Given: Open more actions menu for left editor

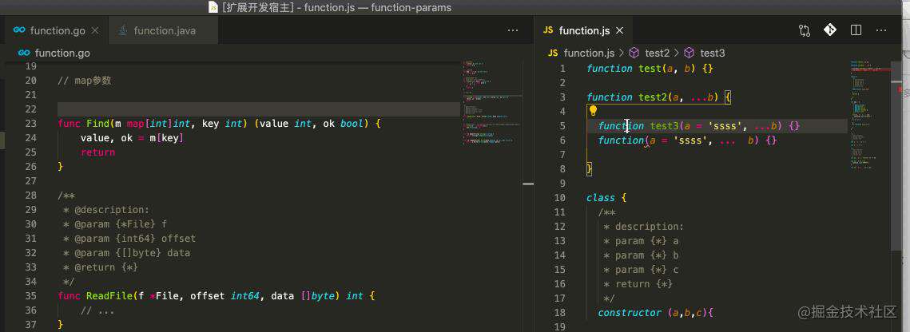Looking at the screenshot, I should (513, 30).
